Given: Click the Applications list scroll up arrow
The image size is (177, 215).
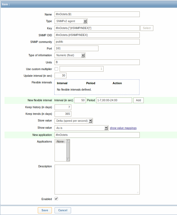Looking at the screenshot, I should pos(68,141).
